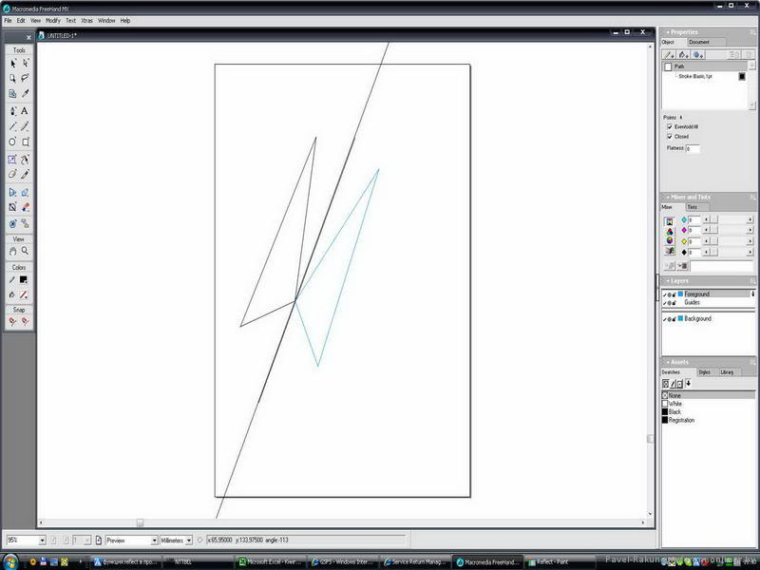Select the Lasso tool
The height and width of the screenshot is (570, 760).
click(26, 78)
